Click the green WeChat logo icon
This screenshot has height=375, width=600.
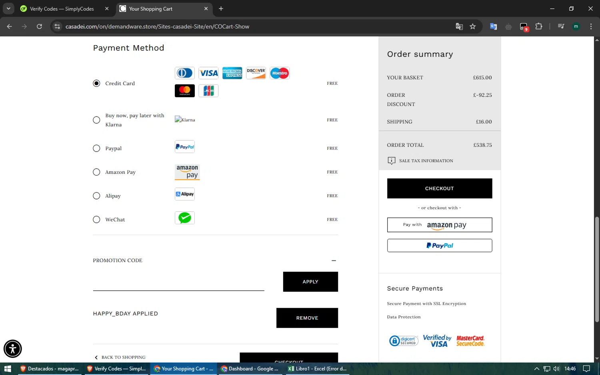[185, 218]
